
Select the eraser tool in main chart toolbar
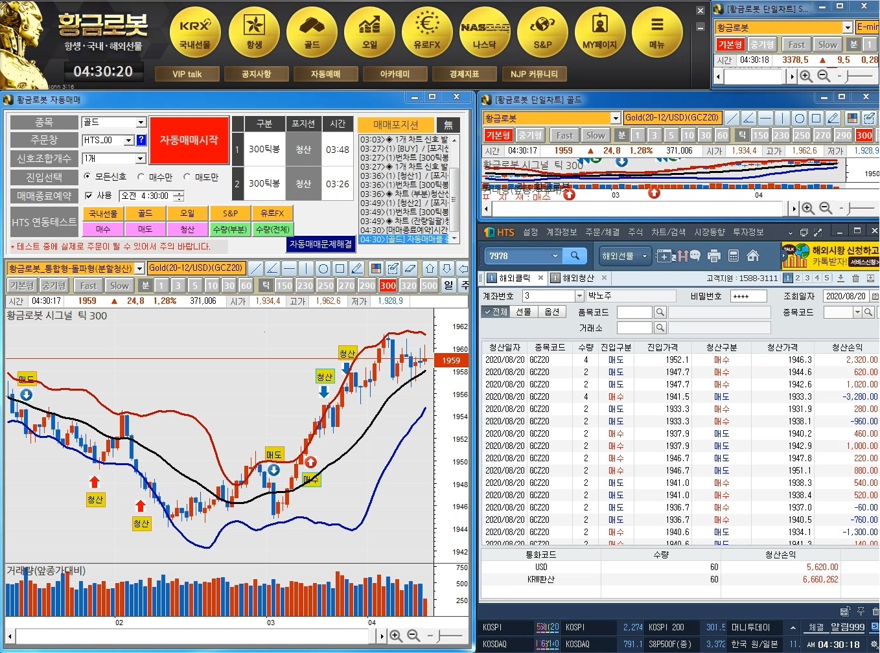[410, 268]
